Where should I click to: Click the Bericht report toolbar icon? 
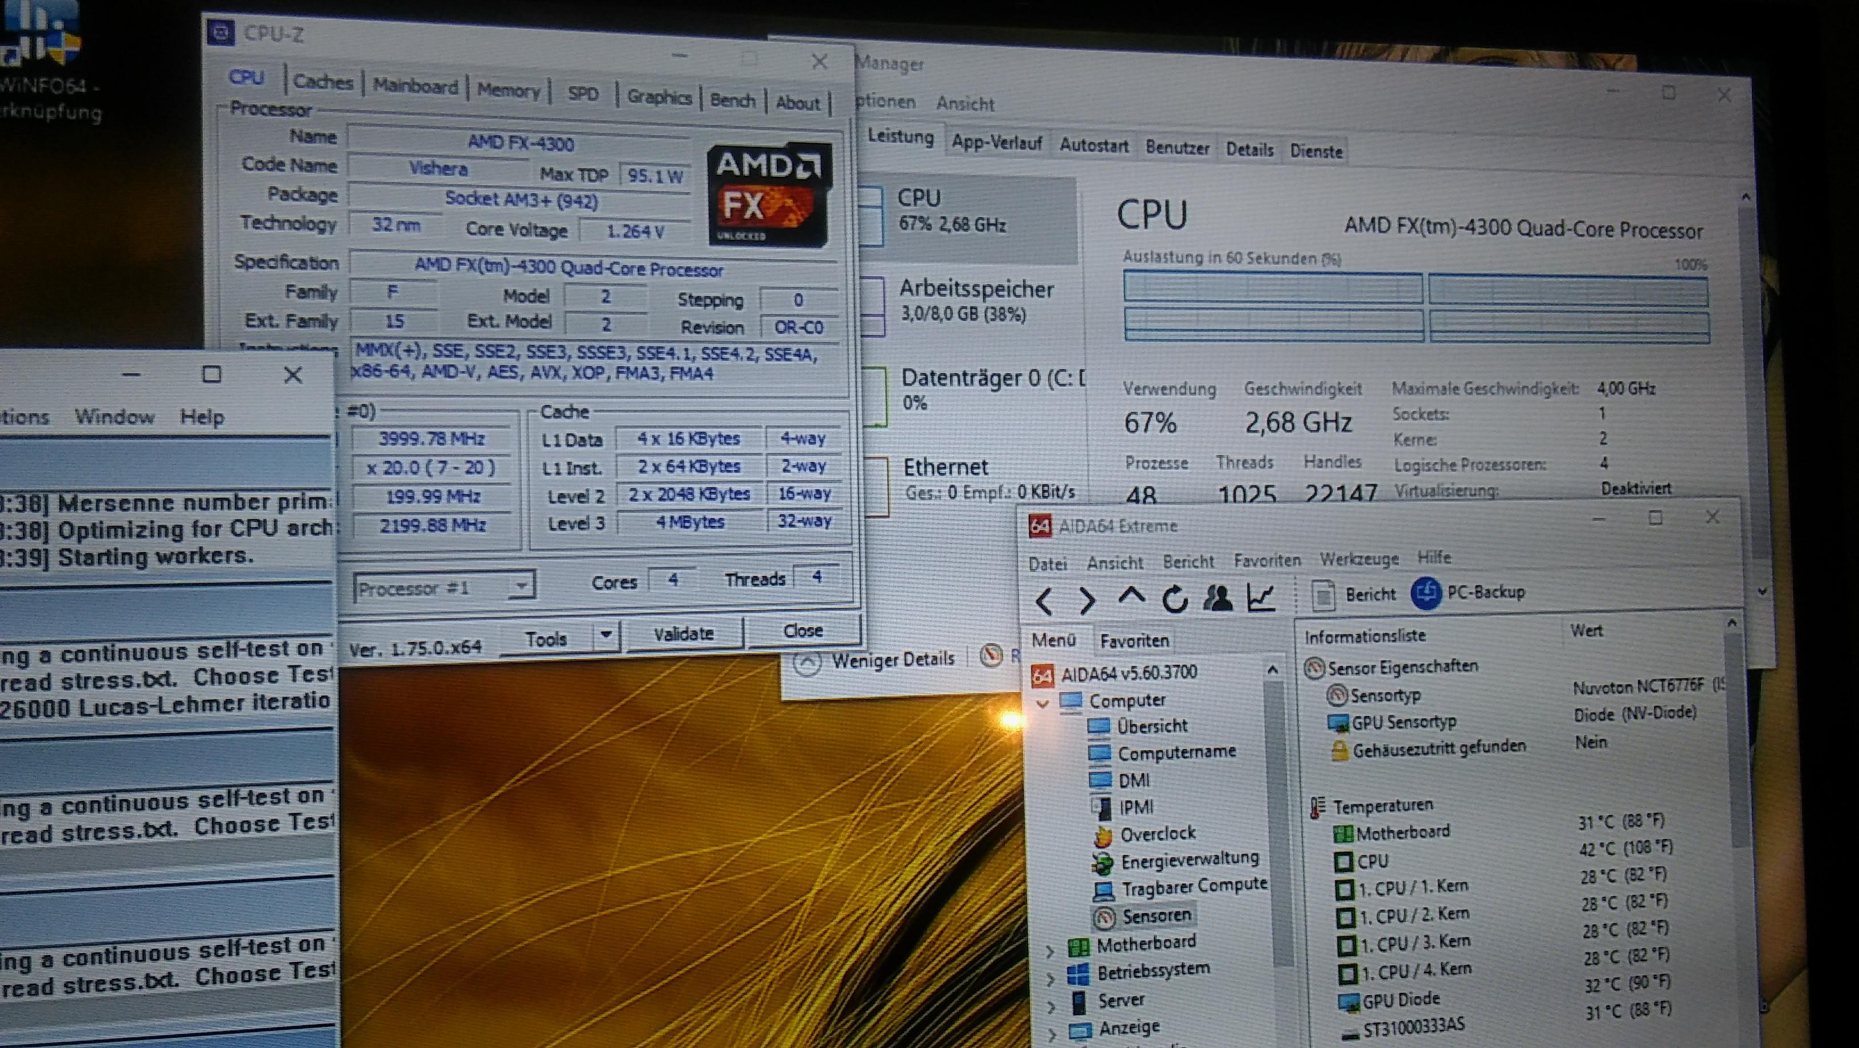[x=1323, y=596]
